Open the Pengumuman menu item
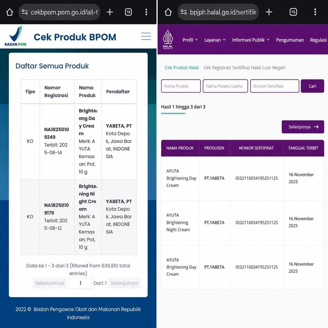This screenshot has height=328, width=328. pyautogui.click(x=290, y=40)
